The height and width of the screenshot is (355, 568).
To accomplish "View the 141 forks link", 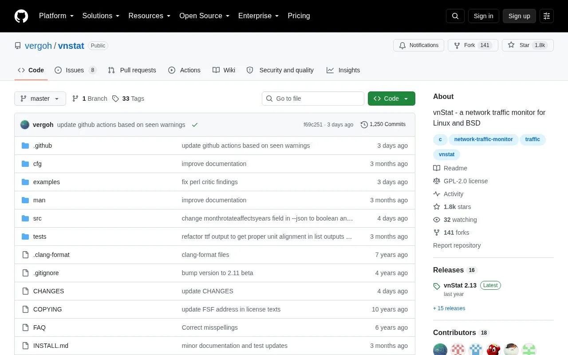I will [451, 233].
